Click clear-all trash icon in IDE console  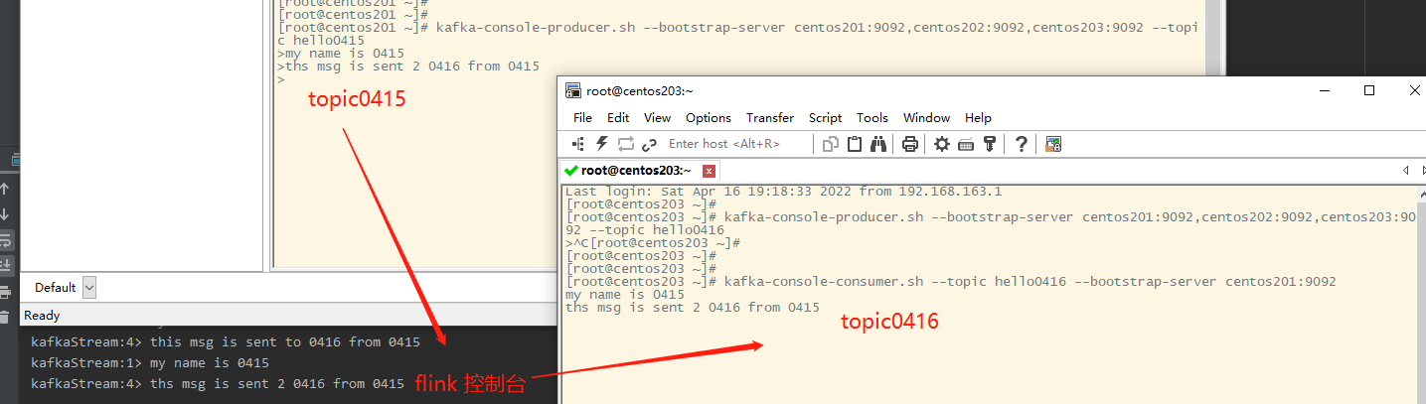5,318
